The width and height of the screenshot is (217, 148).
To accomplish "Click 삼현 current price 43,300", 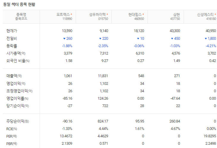I will tap(175, 31).
